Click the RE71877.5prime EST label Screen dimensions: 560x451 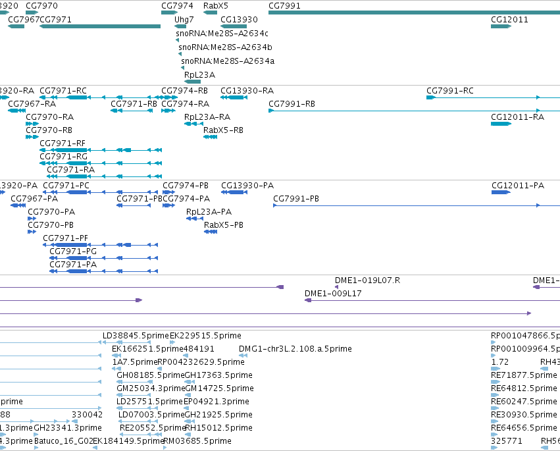pyautogui.click(x=524, y=375)
